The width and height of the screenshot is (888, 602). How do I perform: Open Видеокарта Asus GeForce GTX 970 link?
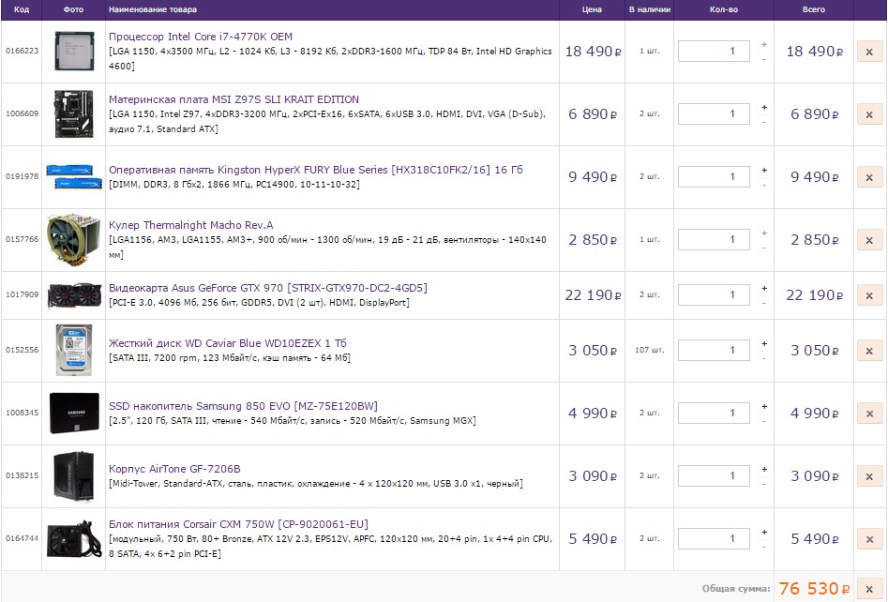pyautogui.click(x=268, y=288)
